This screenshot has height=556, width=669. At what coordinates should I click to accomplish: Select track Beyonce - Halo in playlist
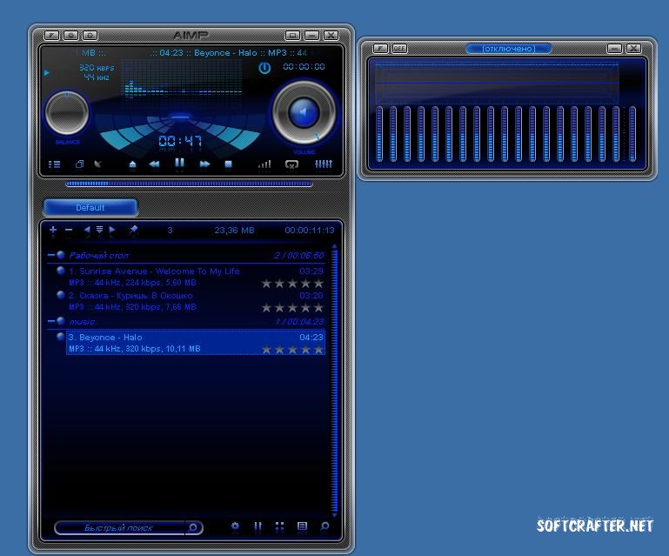196,343
